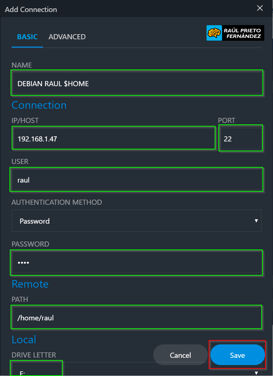The height and width of the screenshot is (376, 273).
Task: Open the ADVANCED tab
Action: [67, 37]
